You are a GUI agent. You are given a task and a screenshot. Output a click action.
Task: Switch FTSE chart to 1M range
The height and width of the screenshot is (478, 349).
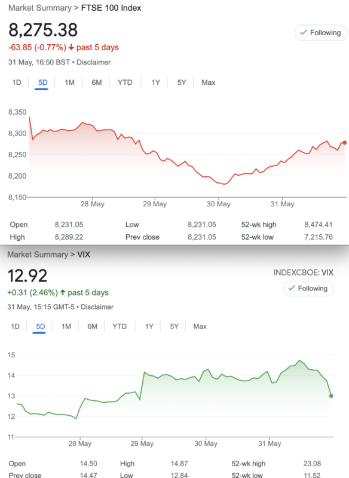69,82
